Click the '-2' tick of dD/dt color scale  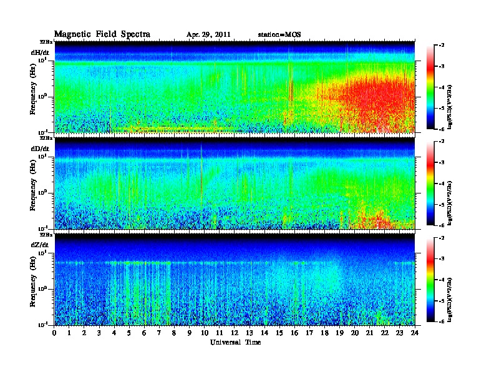tap(442, 142)
